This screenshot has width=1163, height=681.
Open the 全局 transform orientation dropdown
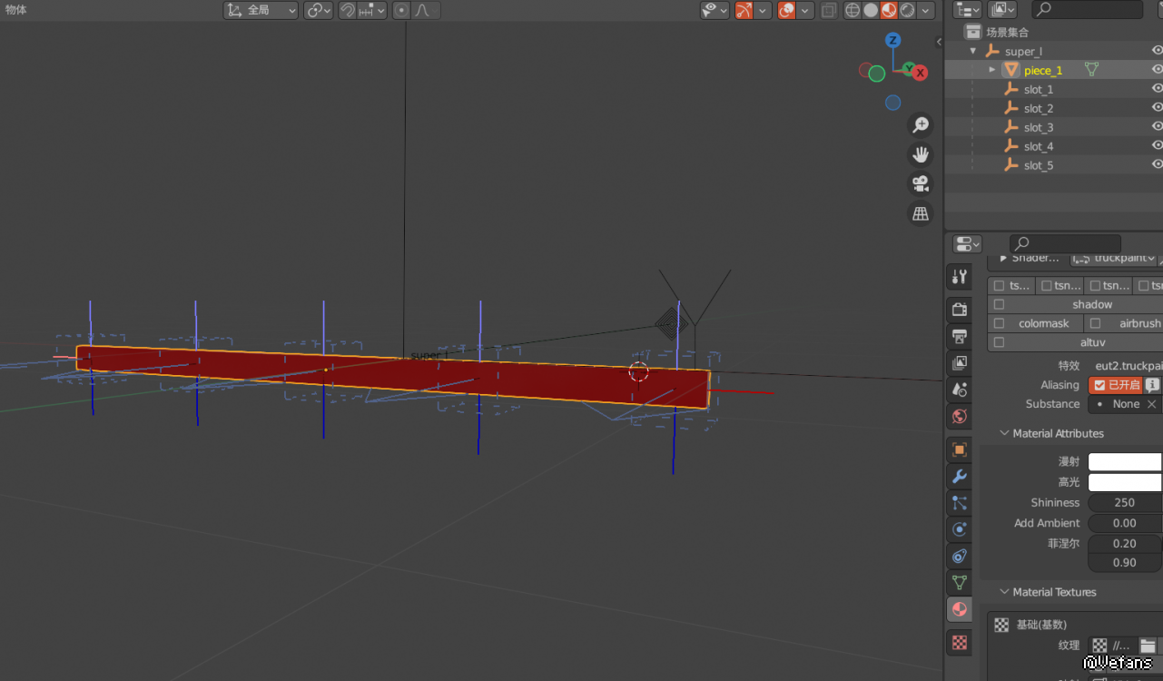[261, 11]
